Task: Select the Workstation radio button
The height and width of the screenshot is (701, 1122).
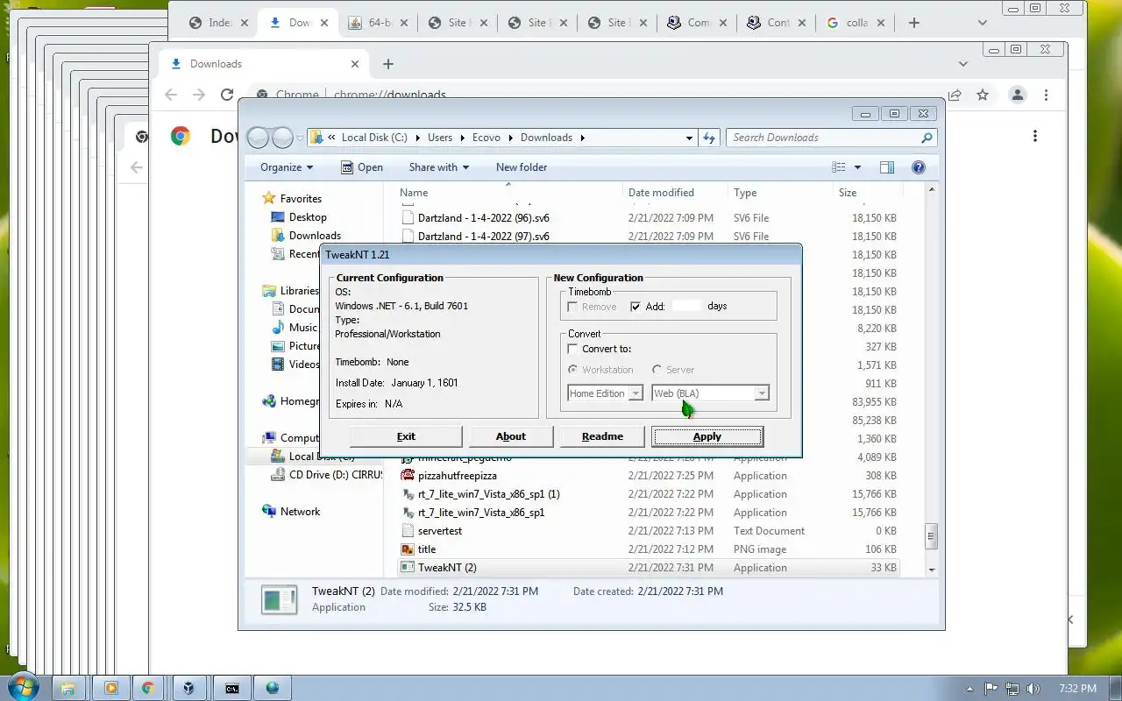Action: point(572,370)
